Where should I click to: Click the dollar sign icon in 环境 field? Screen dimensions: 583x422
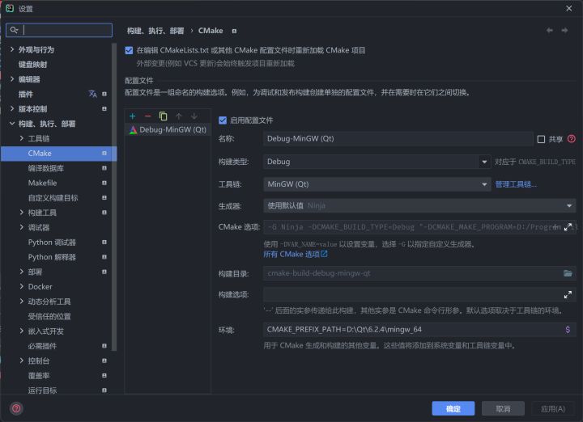(568, 329)
